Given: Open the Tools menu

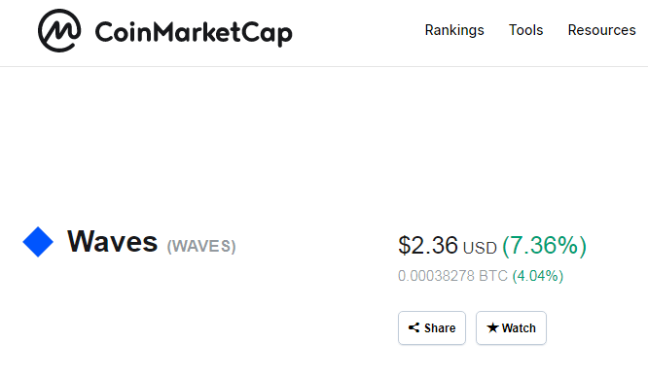Looking at the screenshot, I should [525, 30].
